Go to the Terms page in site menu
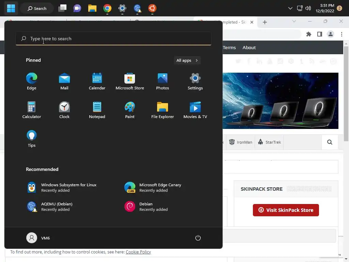Viewport: 349px width, 262px height. (229, 47)
